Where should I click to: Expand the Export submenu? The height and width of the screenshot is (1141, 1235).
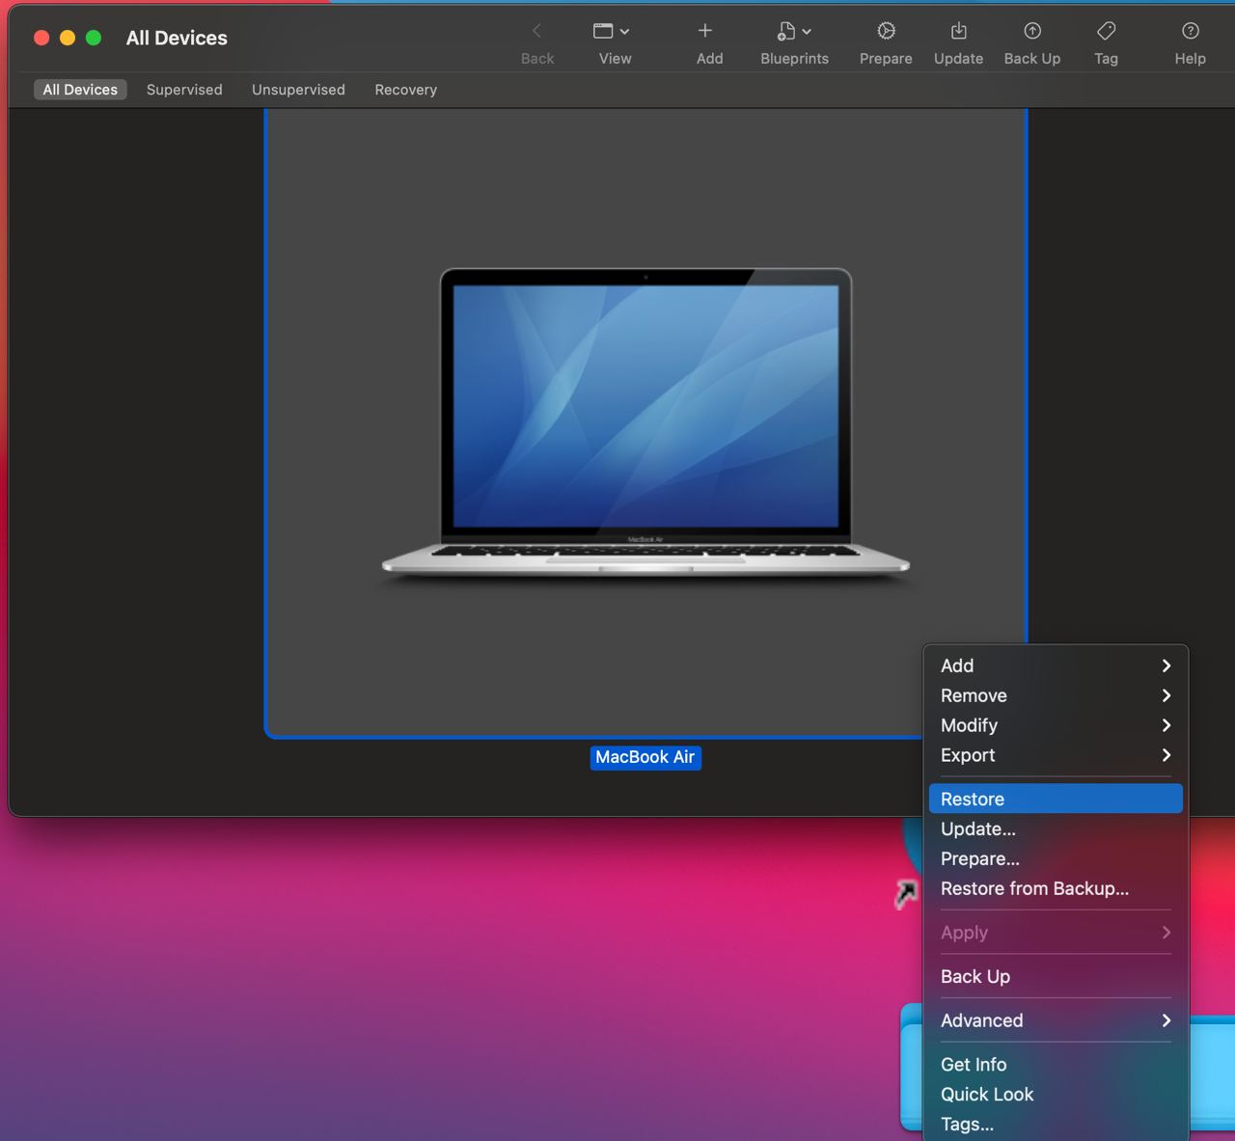1056,755
